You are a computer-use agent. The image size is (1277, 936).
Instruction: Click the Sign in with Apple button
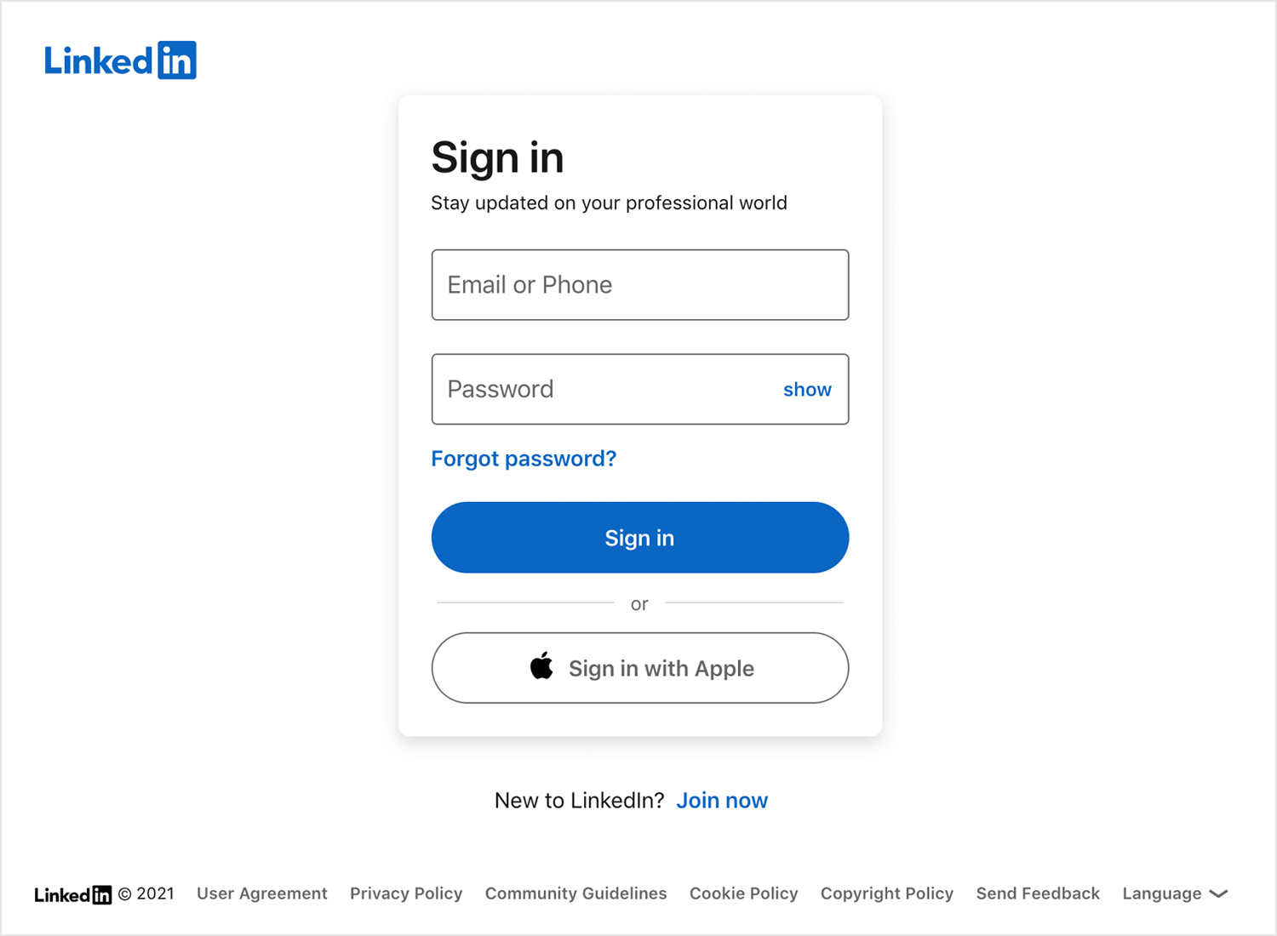click(639, 668)
